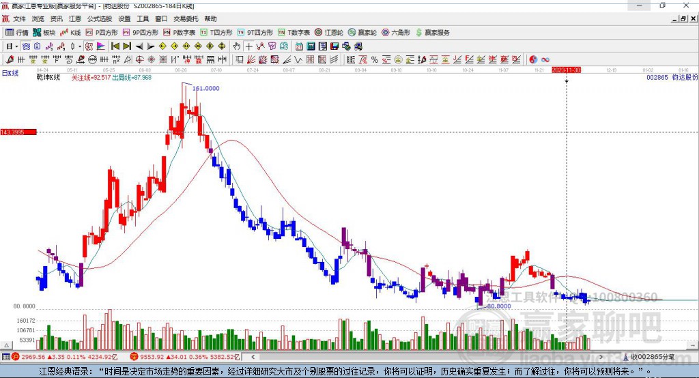This screenshot has height=378, width=699.
Task: Click the percent sign retracement tool
Action: pyautogui.click(x=375, y=60)
